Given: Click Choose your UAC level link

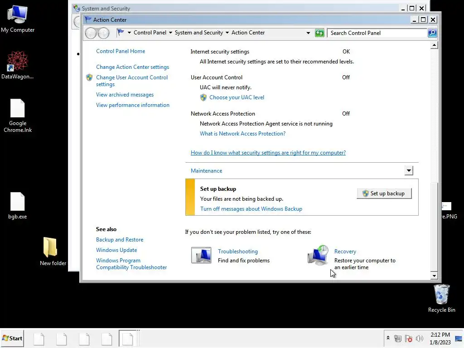Looking at the screenshot, I should click(237, 97).
